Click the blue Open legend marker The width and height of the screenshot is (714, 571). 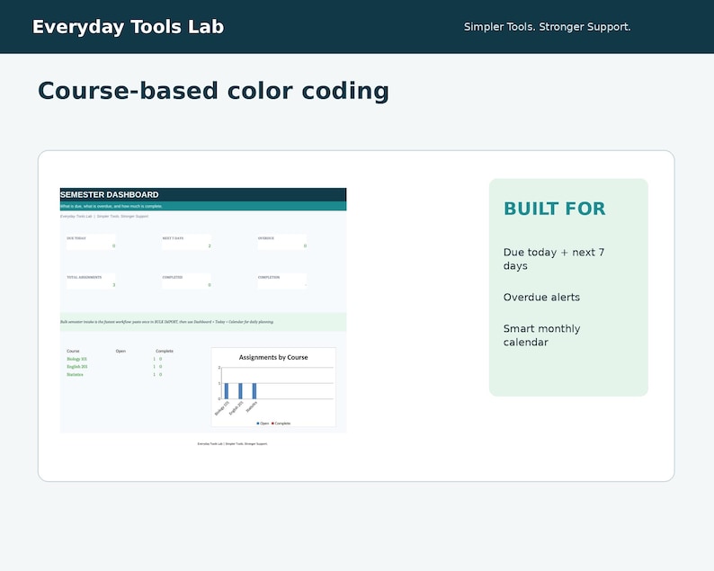click(258, 424)
